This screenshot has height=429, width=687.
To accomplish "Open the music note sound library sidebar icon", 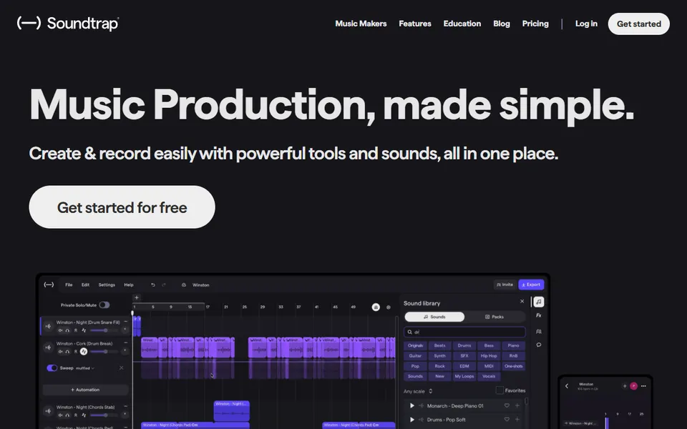I will click(x=538, y=302).
